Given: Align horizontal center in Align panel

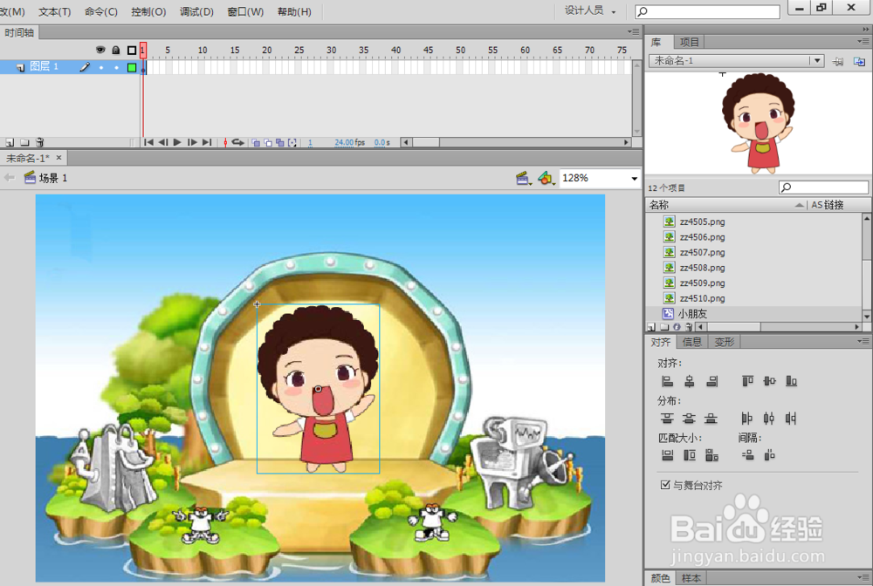Looking at the screenshot, I should click(x=690, y=381).
